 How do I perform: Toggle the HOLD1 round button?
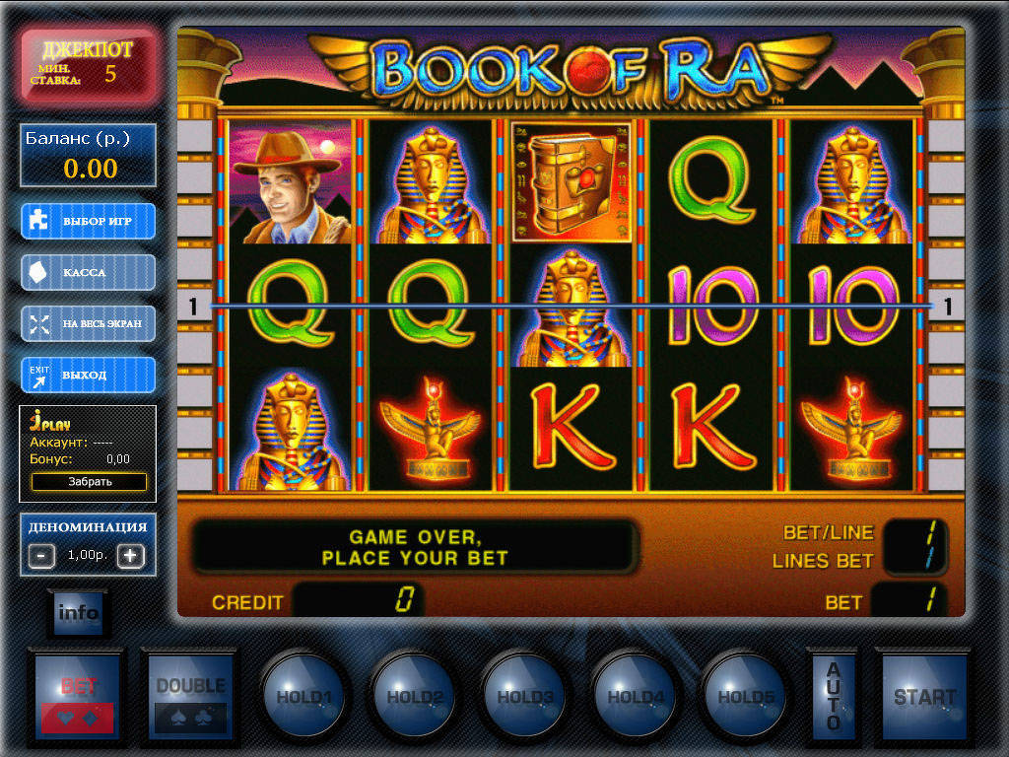[x=303, y=697]
